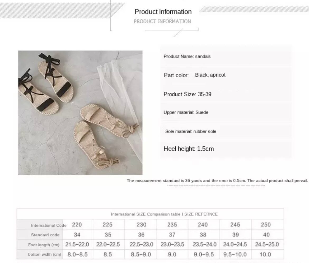This screenshot has height=263, width=309.
Task: Select 'Upper material: Suede' line
Action: click(x=186, y=112)
